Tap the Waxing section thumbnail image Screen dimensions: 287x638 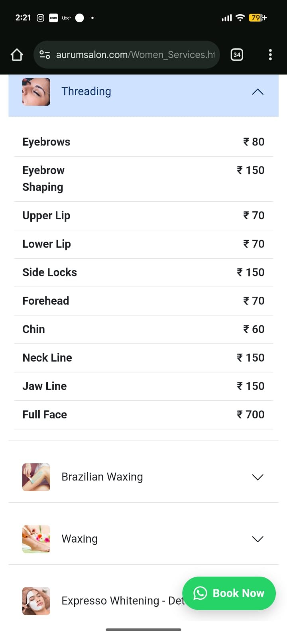36,539
